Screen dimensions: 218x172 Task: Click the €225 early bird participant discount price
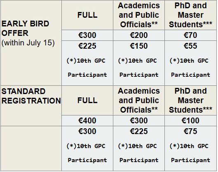pos(87,46)
